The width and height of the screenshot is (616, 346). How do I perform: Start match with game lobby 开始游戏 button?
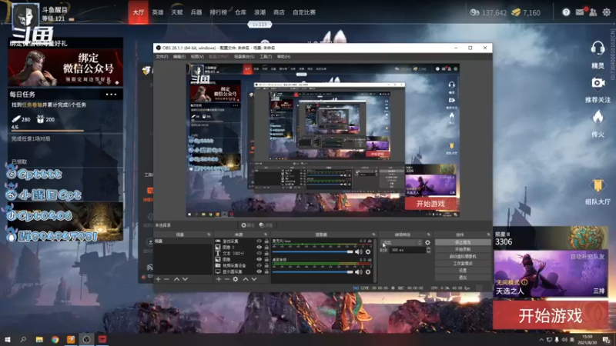click(x=550, y=315)
